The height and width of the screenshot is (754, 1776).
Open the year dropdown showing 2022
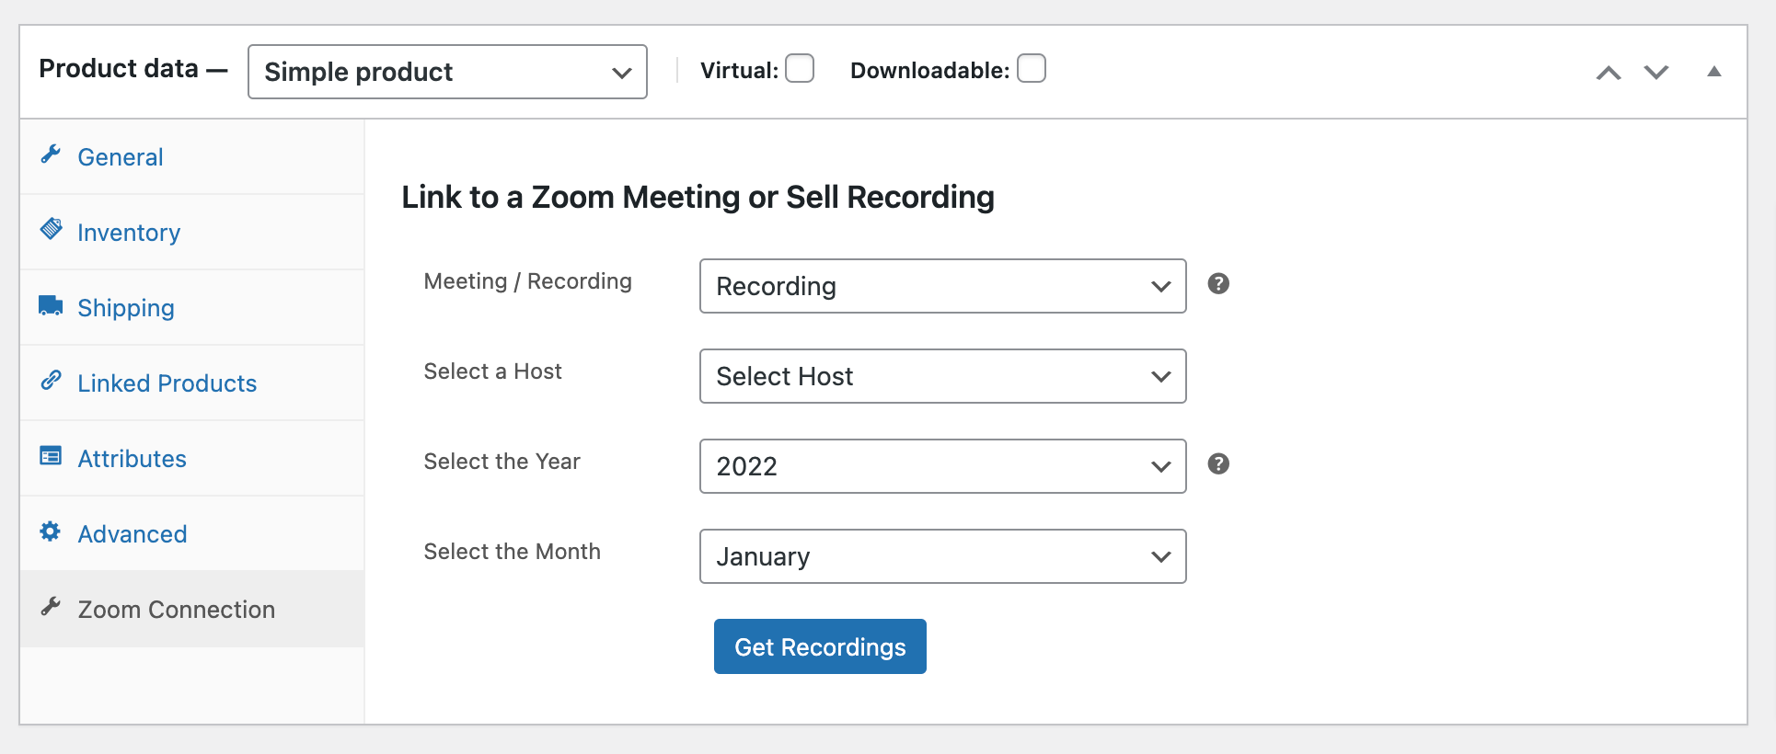point(942,466)
